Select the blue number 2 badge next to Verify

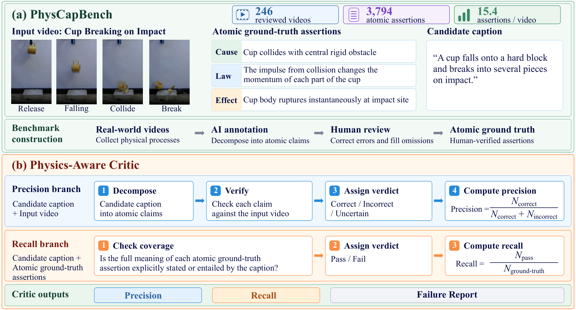(x=216, y=190)
